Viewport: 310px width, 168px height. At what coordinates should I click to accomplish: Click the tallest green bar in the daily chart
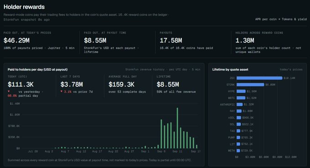pos(177,128)
